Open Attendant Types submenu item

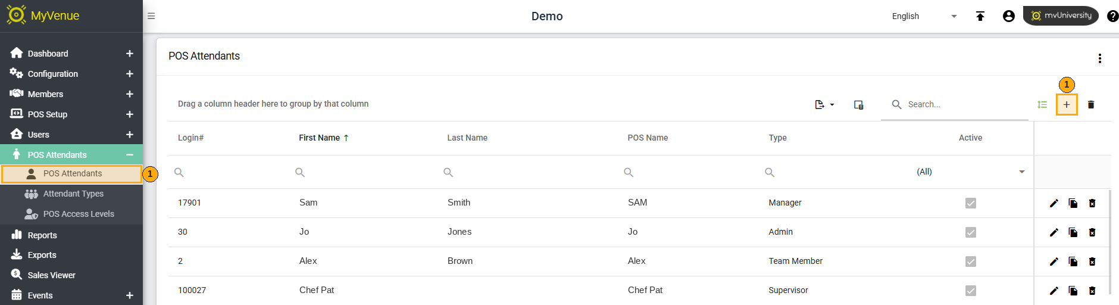(71, 194)
